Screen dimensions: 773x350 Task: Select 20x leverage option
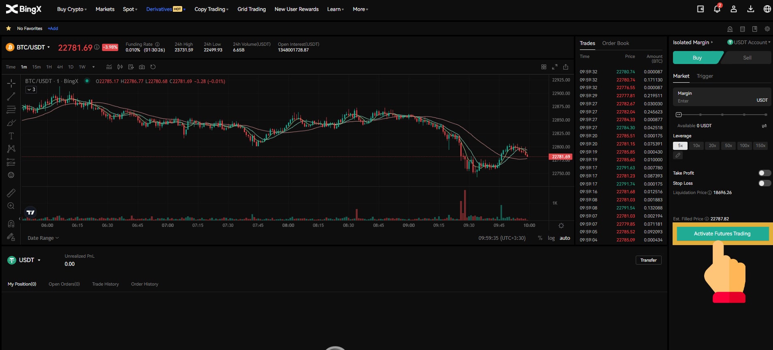712,145
